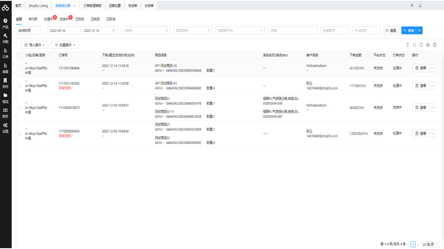The width and height of the screenshot is (444, 249).
Task: Filter orders by 处理中 status
Action: [48, 19]
